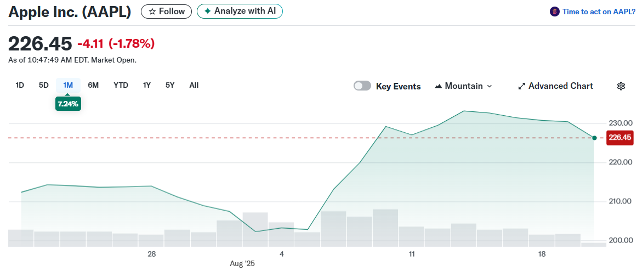Open Analyze with AI
Screen dimensions: 637x271
[x=239, y=12]
